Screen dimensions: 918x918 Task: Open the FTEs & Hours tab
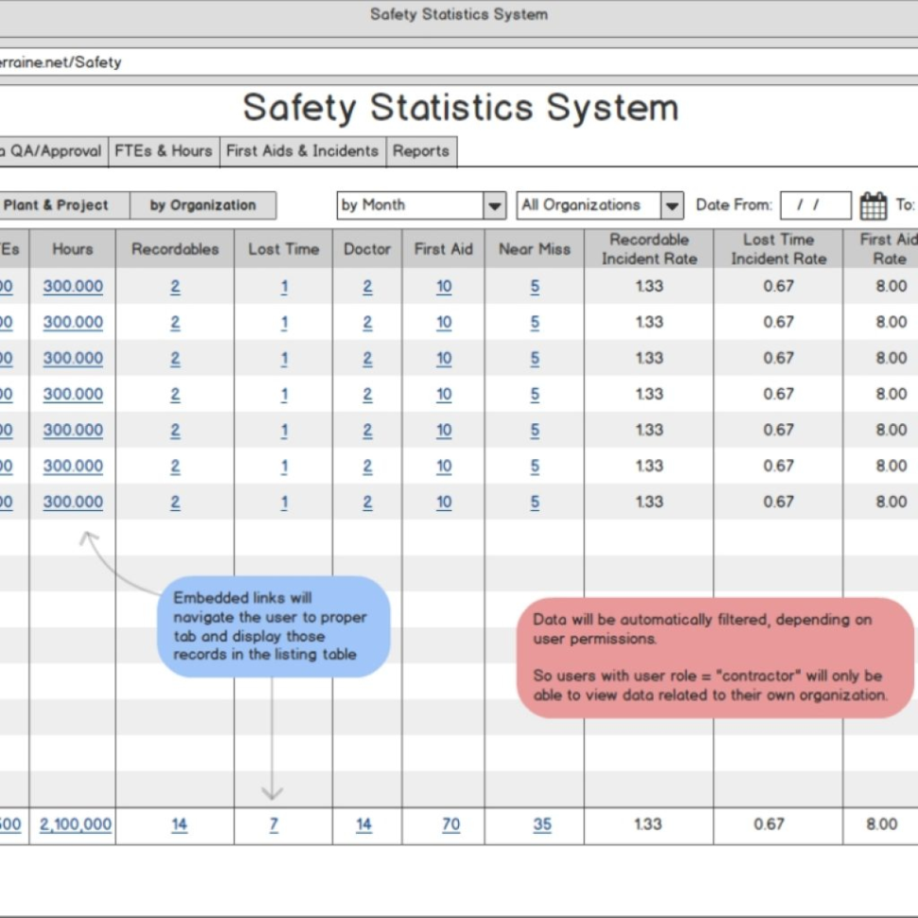point(163,150)
